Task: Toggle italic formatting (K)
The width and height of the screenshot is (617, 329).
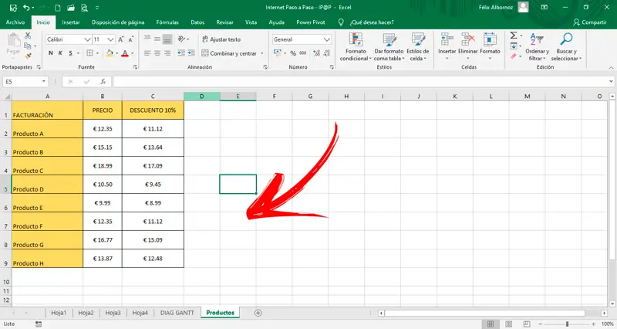Action: click(x=60, y=53)
